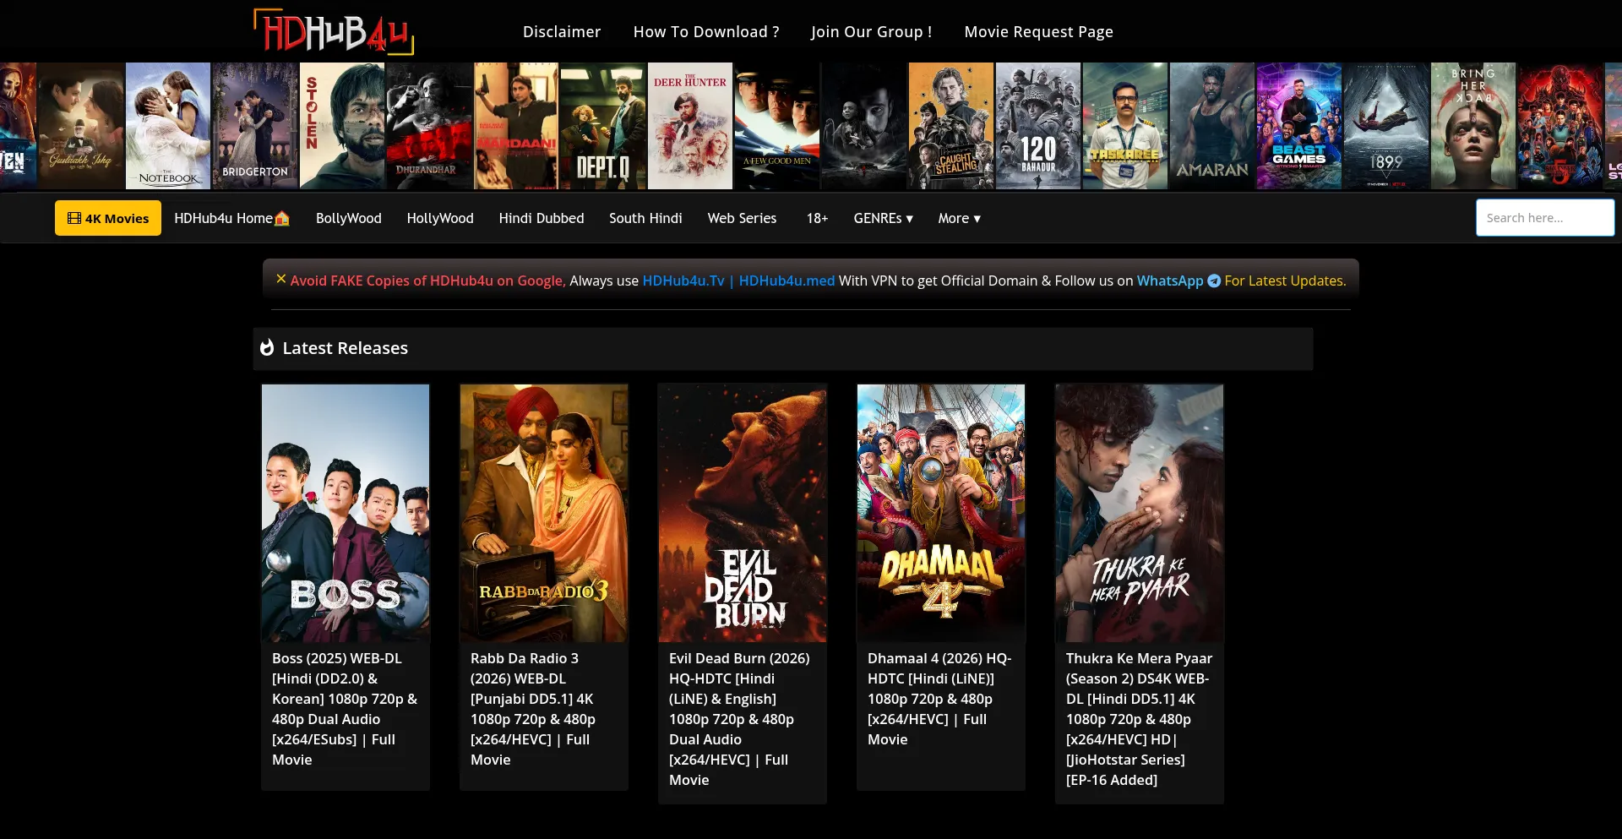1622x839 pixels.
Task: Expand the More dropdown menu
Action: pyautogui.click(x=960, y=218)
